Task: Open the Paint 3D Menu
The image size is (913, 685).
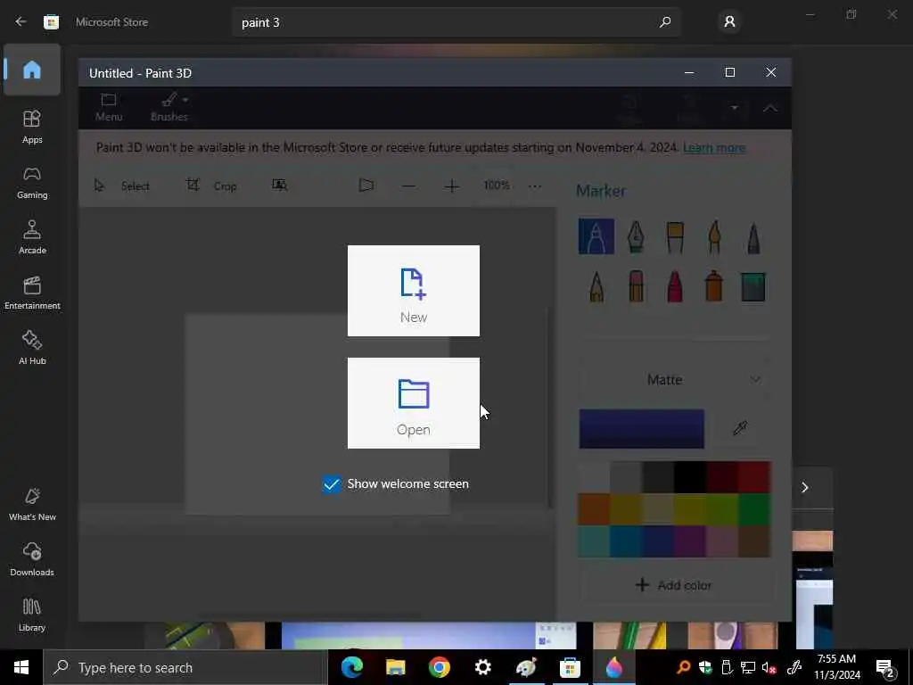Action: pos(109,108)
